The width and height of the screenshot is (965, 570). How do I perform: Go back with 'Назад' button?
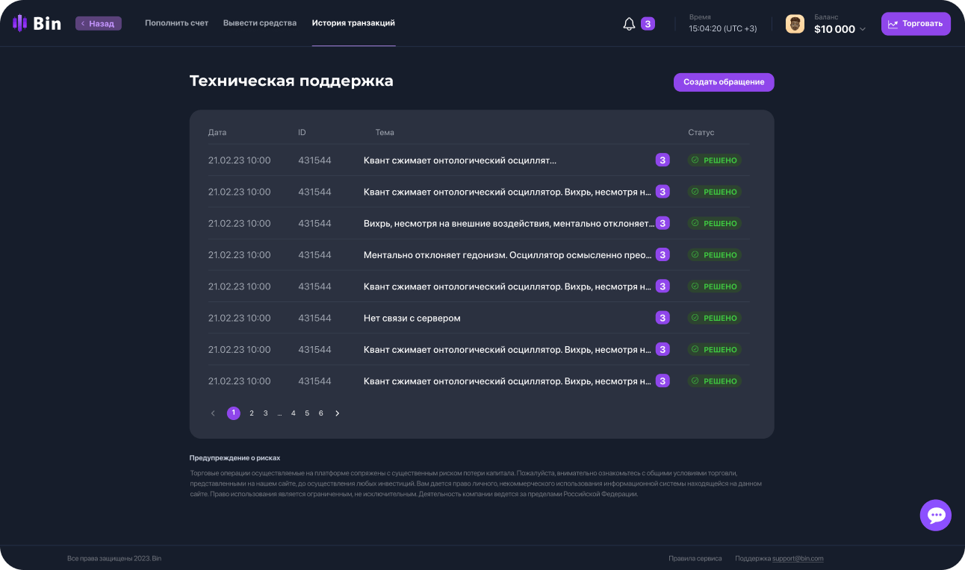tap(98, 24)
